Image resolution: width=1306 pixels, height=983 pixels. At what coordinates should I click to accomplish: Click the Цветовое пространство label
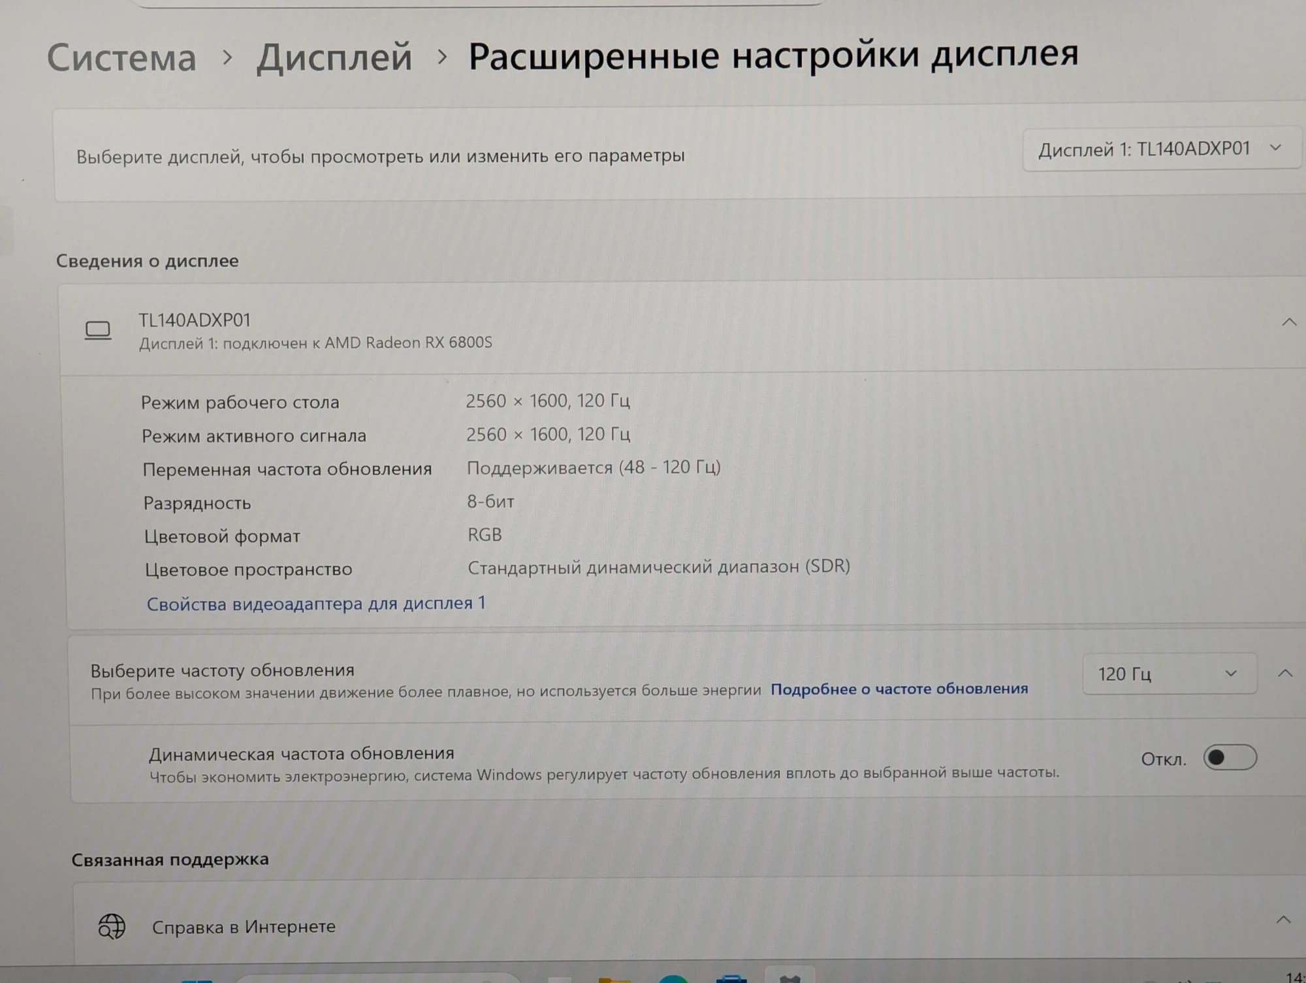click(248, 570)
